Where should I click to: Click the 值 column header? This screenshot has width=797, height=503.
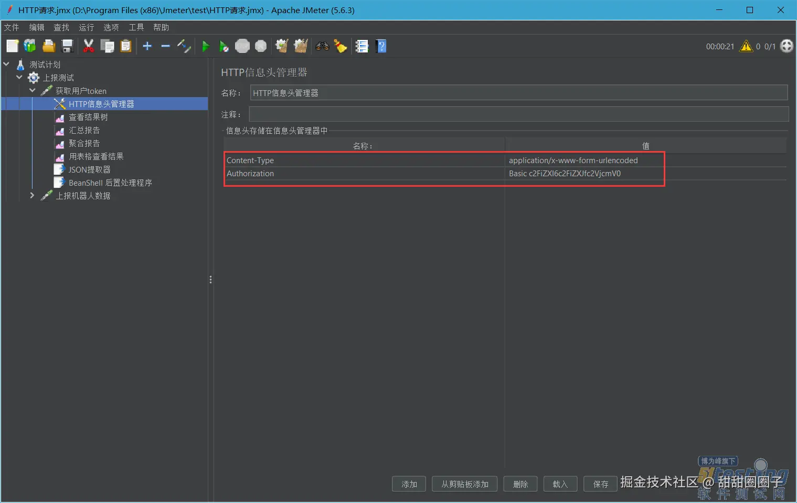tap(645, 145)
